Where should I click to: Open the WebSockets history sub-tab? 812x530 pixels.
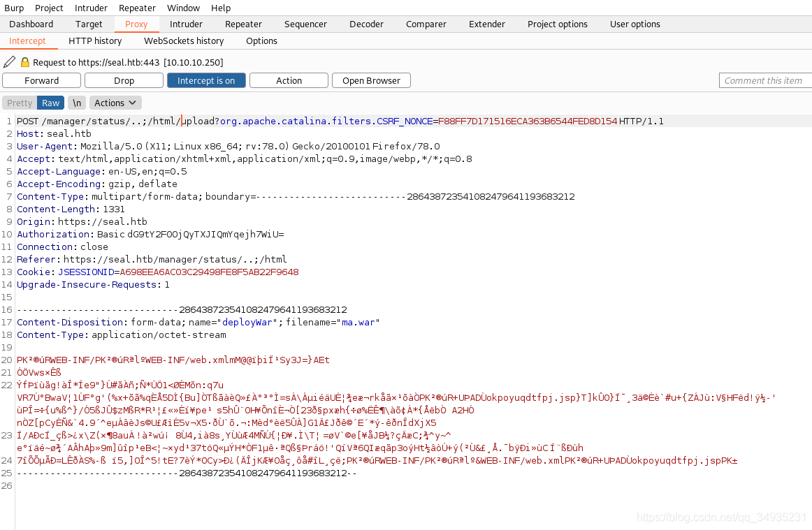(x=184, y=41)
